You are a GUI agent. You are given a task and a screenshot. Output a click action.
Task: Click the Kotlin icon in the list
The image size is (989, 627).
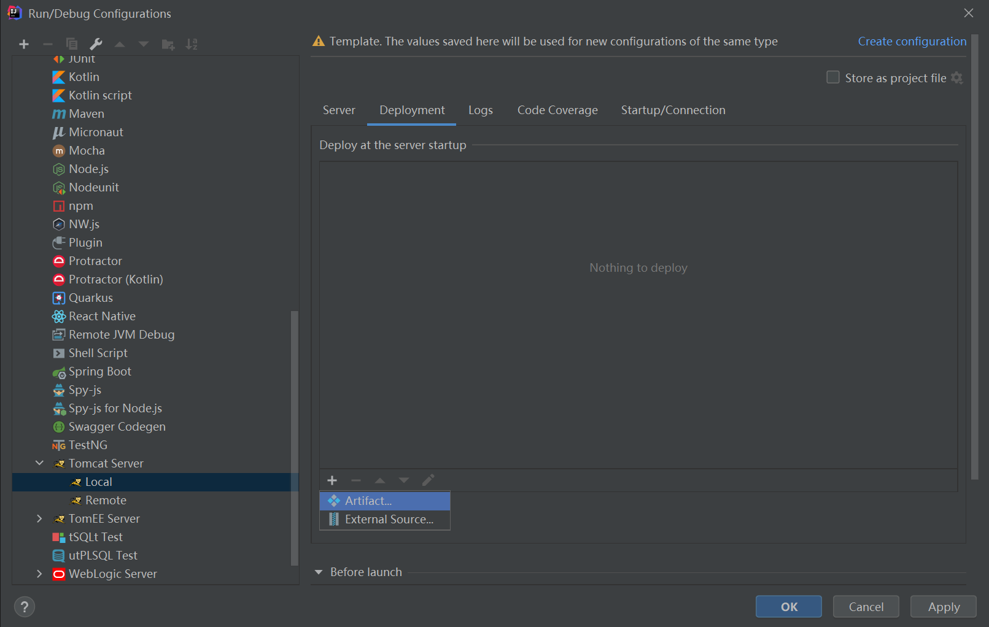pos(59,77)
